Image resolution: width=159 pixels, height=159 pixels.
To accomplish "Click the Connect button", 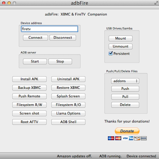I will (35, 38).
